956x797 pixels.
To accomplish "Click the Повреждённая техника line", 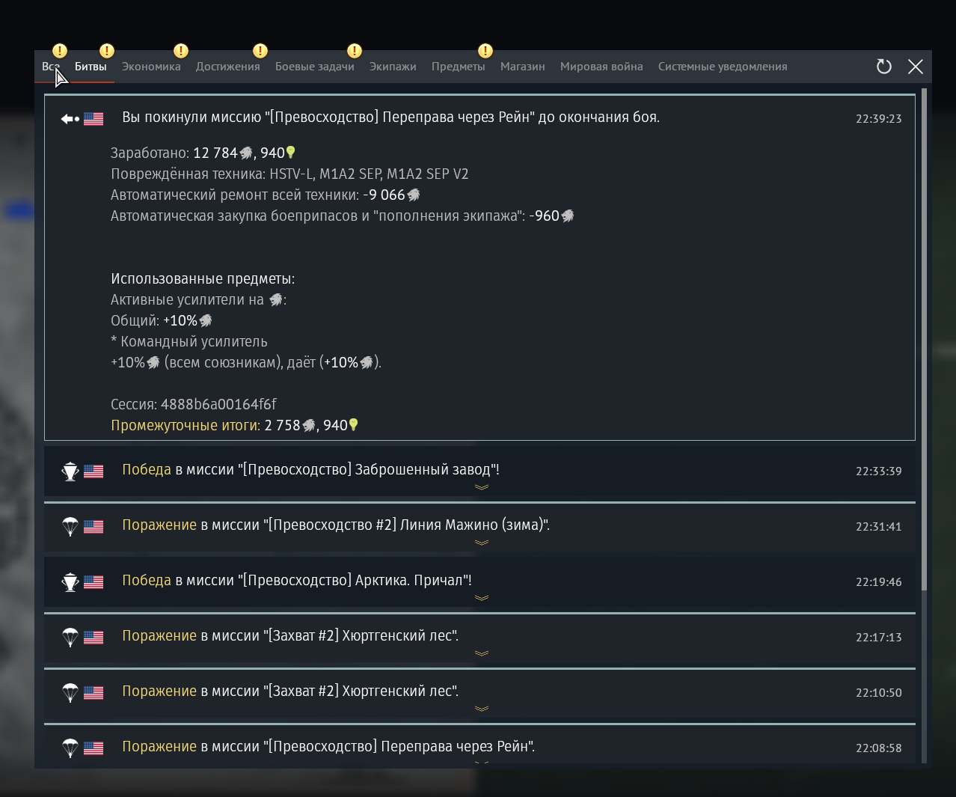I will pos(289,174).
